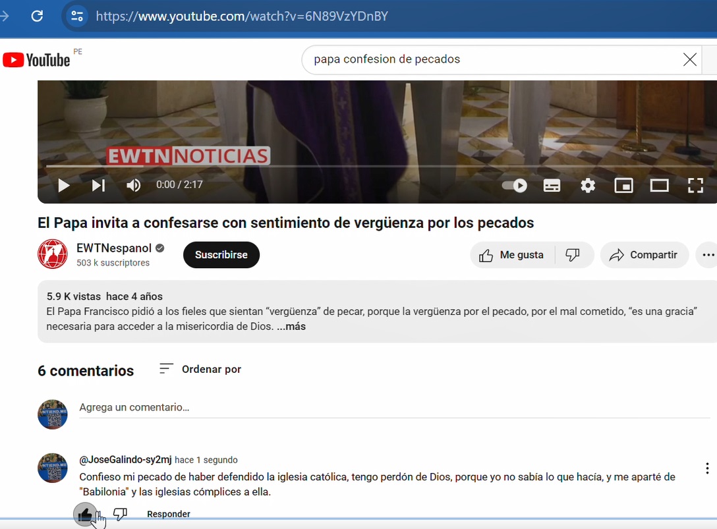Skip to the next video

[x=98, y=186]
